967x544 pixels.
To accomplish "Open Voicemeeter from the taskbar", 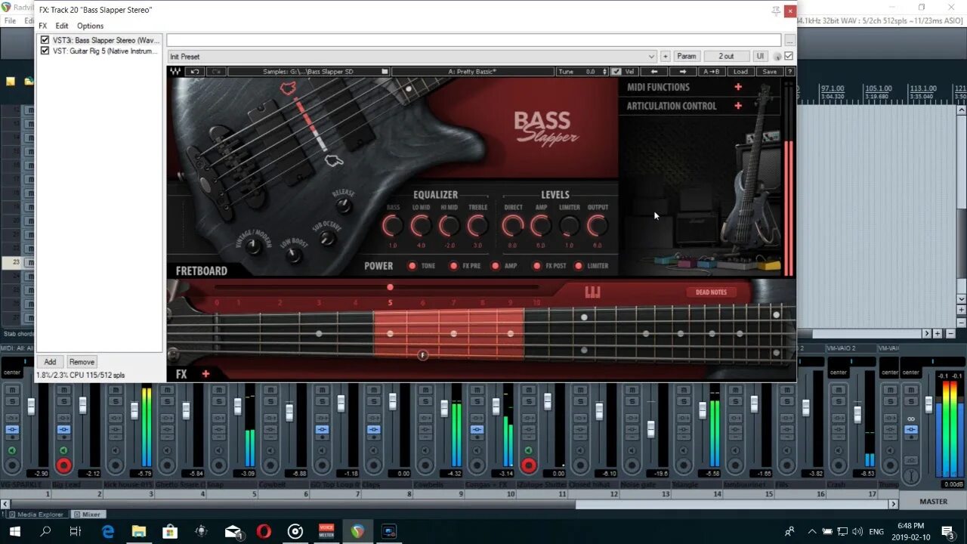I will coord(326,531).
